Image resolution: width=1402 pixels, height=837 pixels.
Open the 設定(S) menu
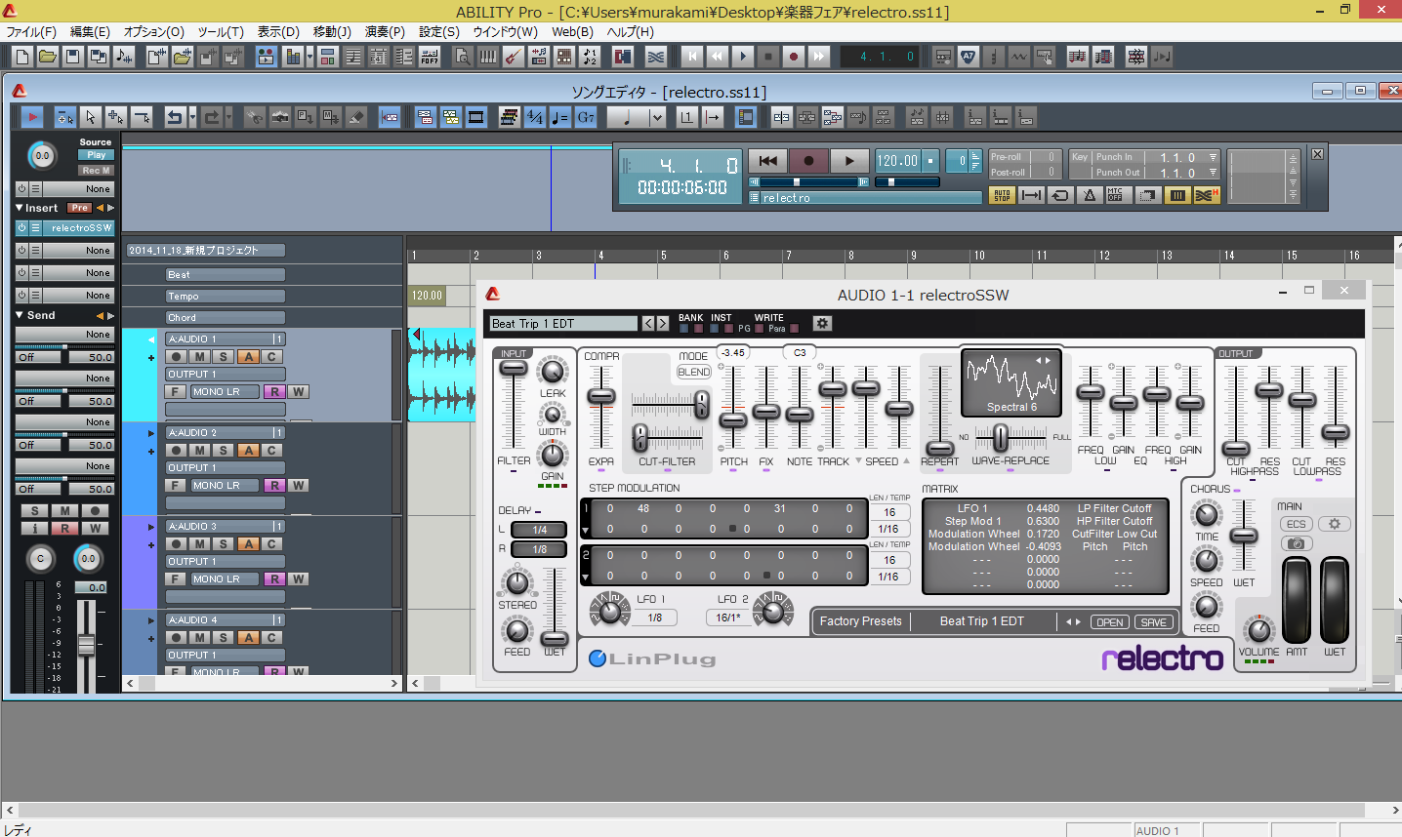point(439,31)
